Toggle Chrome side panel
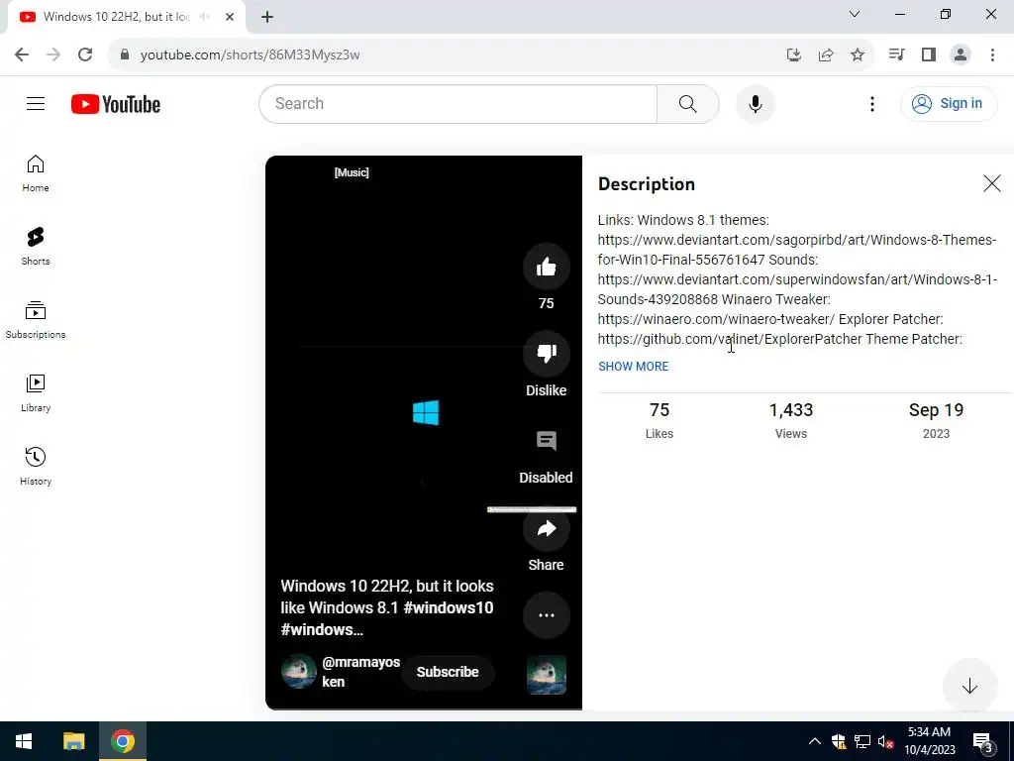Image resolution: width=1014 pixels, height=761 pixels. [928, 54]
